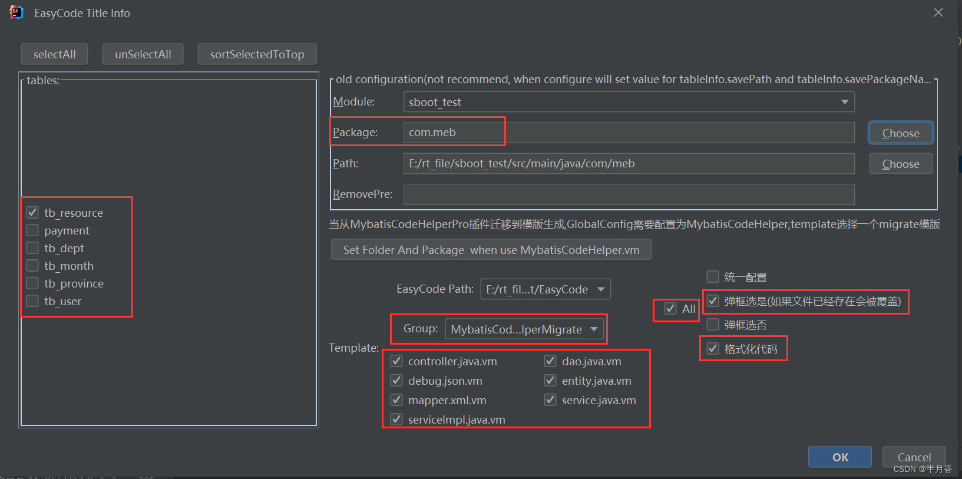962x479 pixels.
Task: Click the Cancel button
Action: (914, 457)
